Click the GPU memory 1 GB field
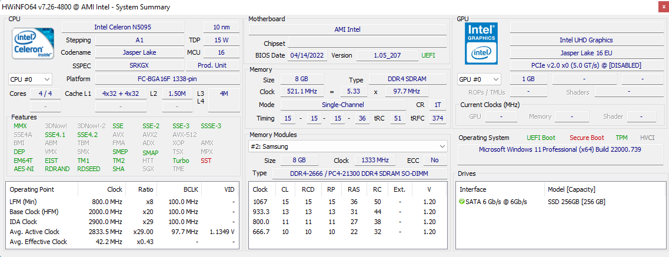669x257 pixels. [x=528, y=79]
